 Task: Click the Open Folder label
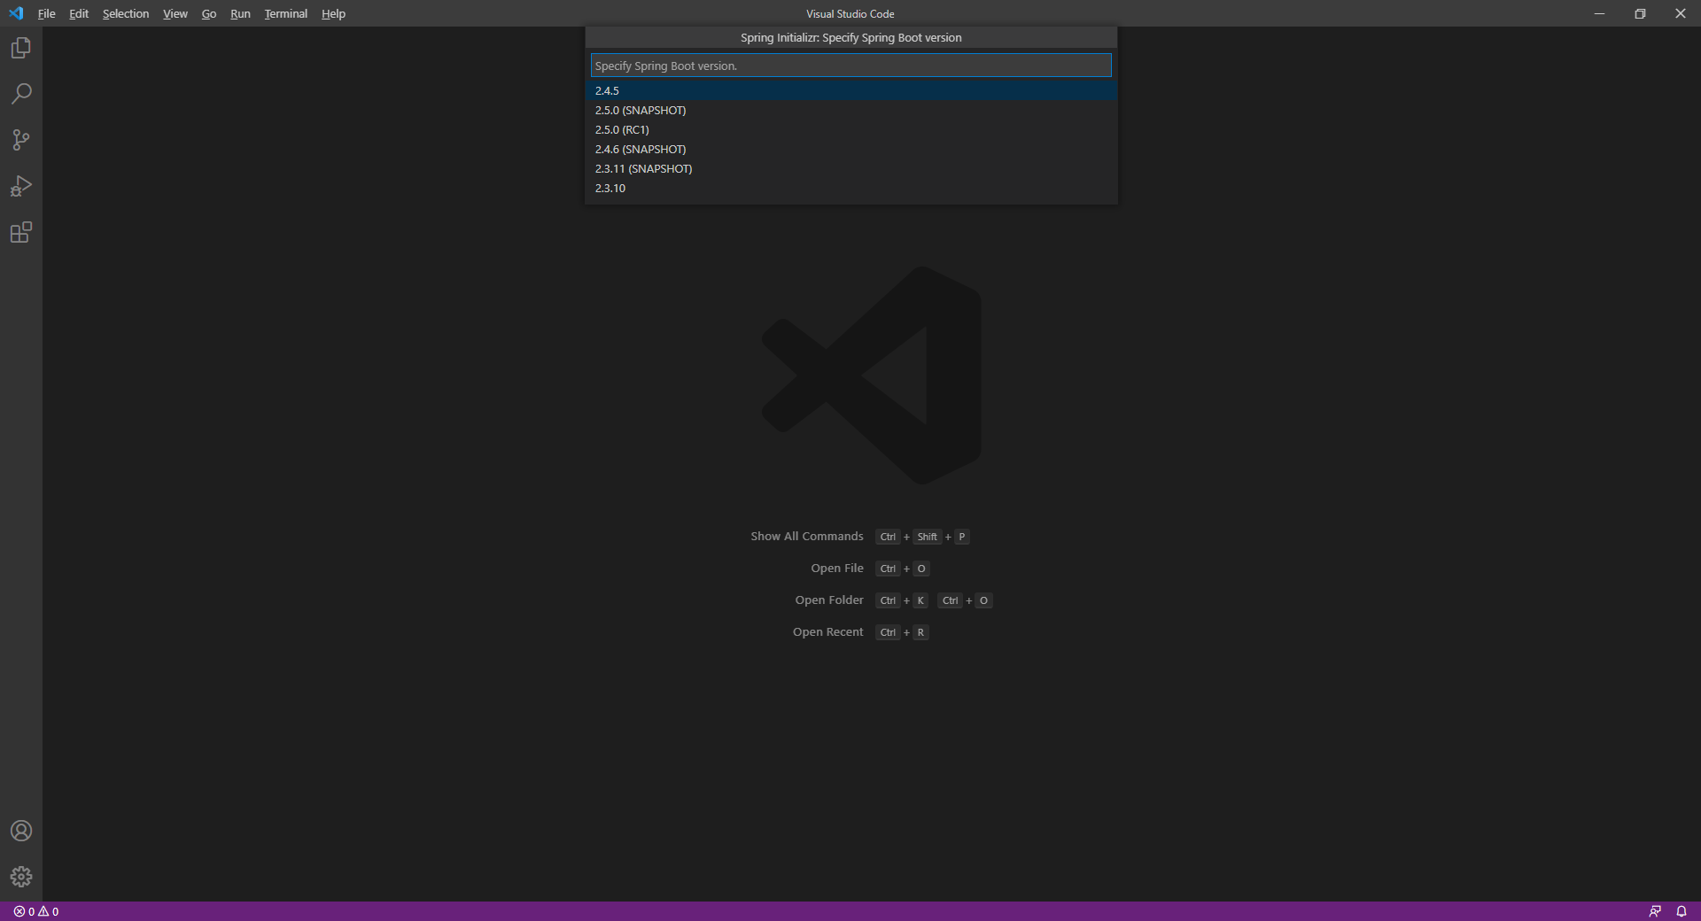click(829, 600)
